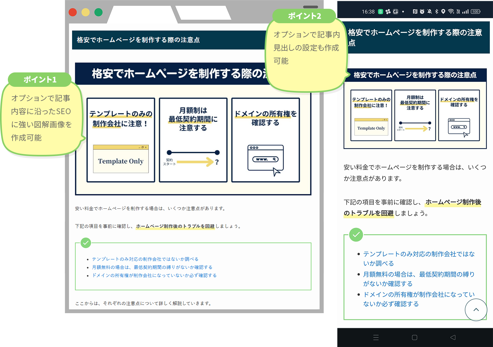Tap the muted bell notification icon
493x347 pixels.
[x=429, y=12]
